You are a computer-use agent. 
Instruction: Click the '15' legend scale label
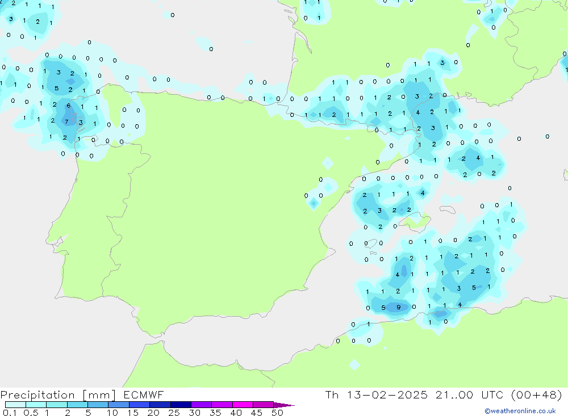click(x=133, y=413)
